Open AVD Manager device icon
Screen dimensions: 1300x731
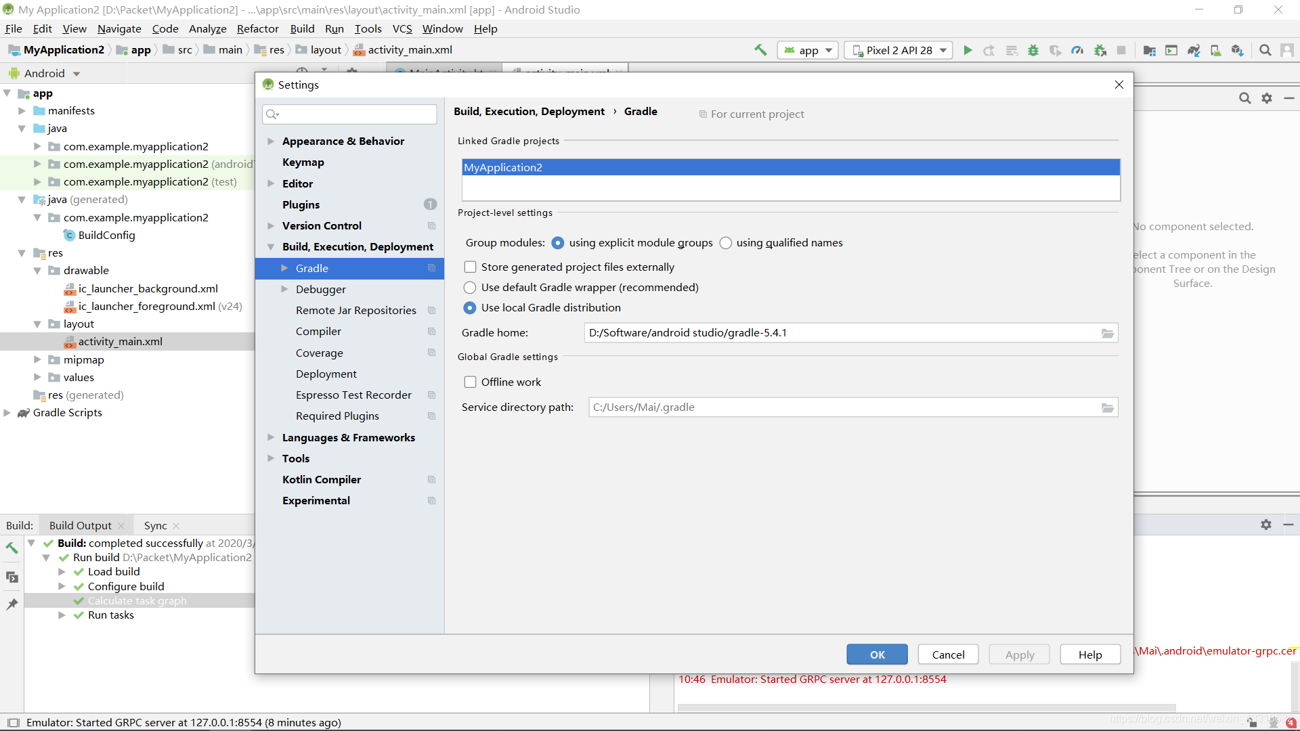(1216, 50)
